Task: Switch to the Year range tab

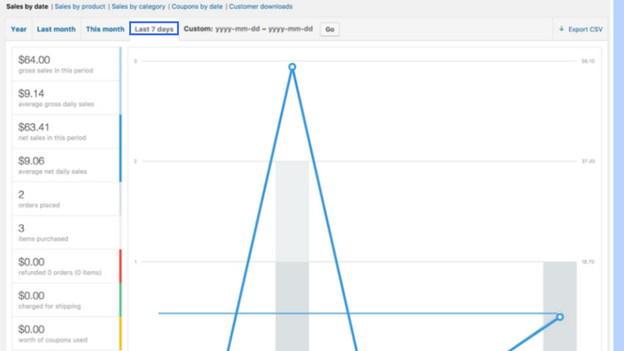Action: coord(18,29)
